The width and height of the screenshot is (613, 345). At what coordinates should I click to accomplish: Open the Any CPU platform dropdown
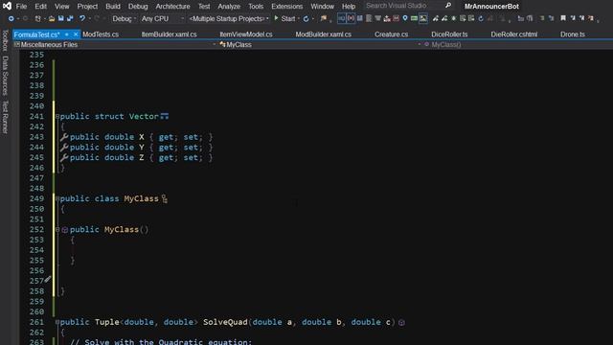163,19
